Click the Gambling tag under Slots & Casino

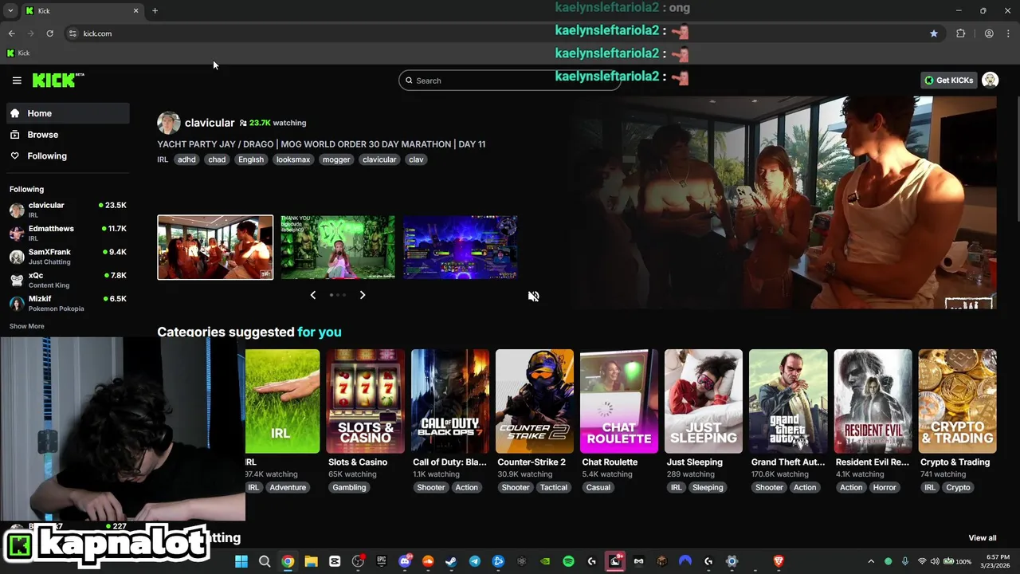(349, 488)
